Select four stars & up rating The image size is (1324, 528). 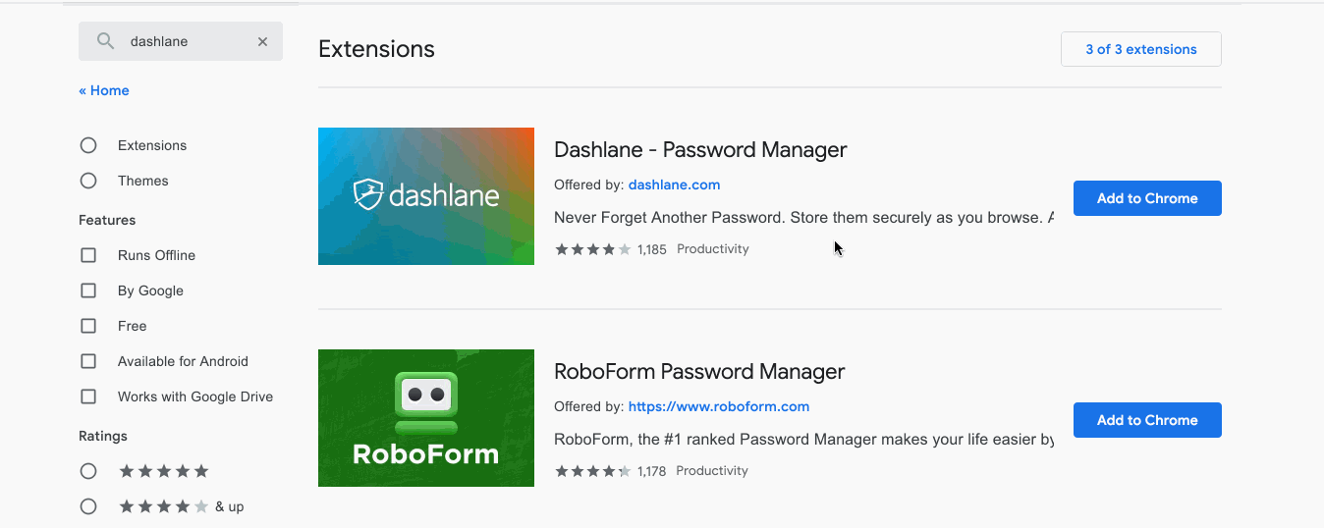click(88, 506)
